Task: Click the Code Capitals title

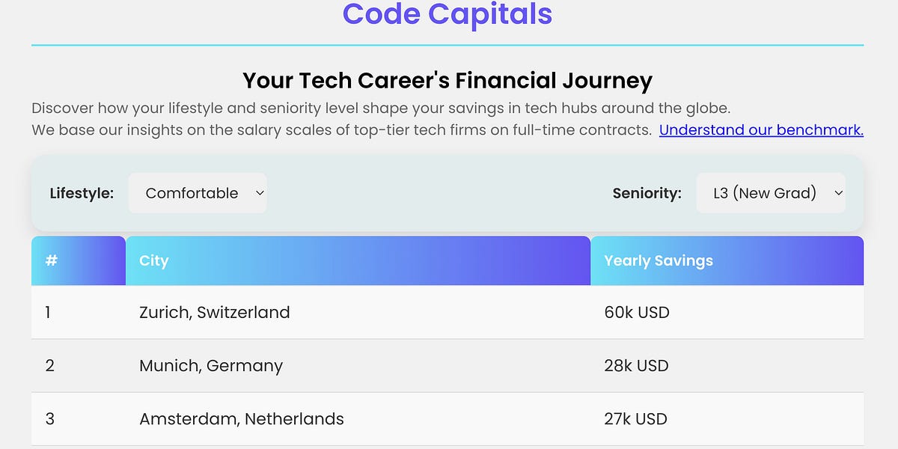Action: tap(448, 14)
